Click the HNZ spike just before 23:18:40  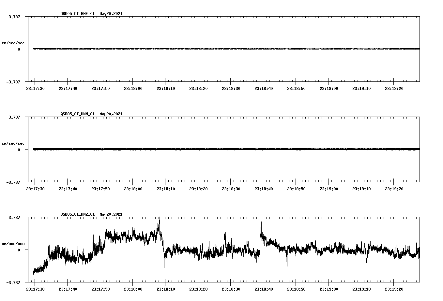[261, 224]
